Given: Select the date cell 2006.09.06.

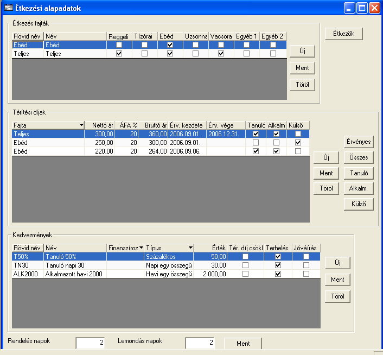Looking at the screenshot, I should [187, 151].
